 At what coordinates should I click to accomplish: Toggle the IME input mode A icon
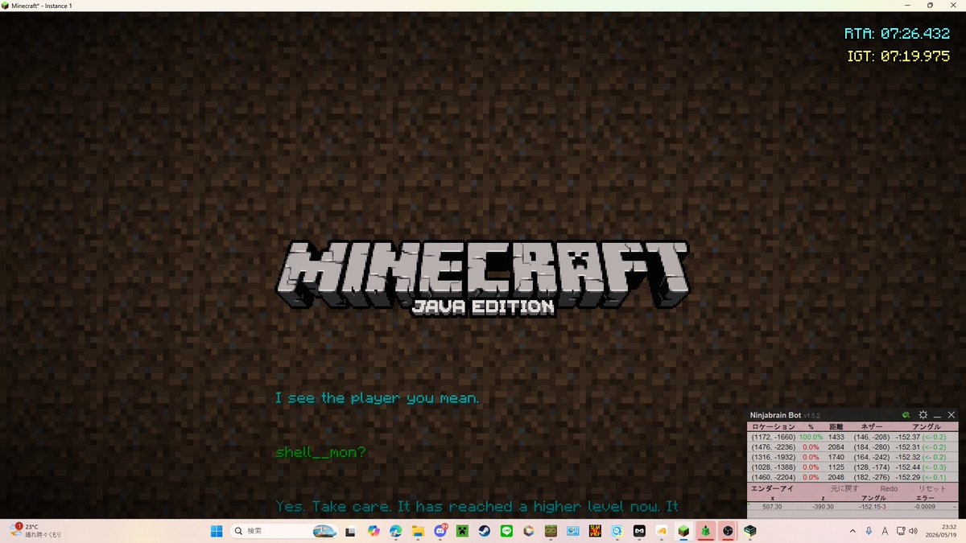click(885, 531)
